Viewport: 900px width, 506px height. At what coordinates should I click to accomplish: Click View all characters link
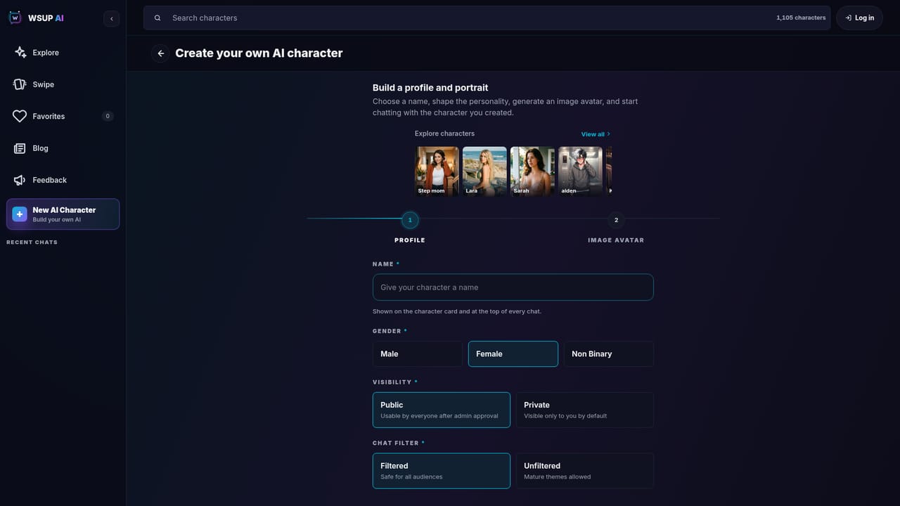[x=596, y=134]
